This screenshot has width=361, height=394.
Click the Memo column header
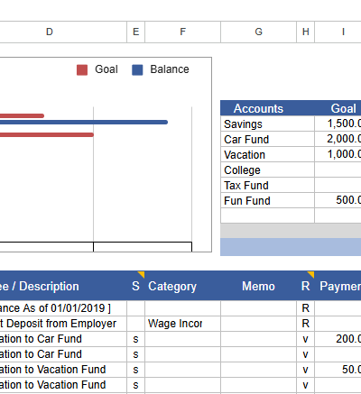tap(258, 286)
